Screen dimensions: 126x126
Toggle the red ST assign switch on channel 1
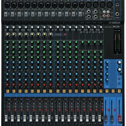[x=9, y=110]
